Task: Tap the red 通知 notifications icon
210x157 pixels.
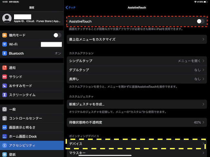Action: pyautogui.click(x=5, y=68)
